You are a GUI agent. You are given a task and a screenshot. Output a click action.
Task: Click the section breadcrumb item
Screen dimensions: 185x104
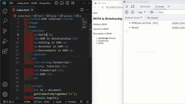66,16
